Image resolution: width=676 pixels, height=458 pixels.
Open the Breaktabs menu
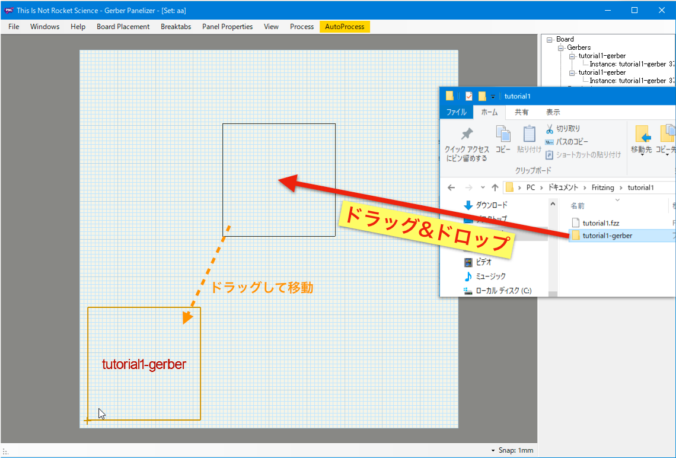coord(176,27)
